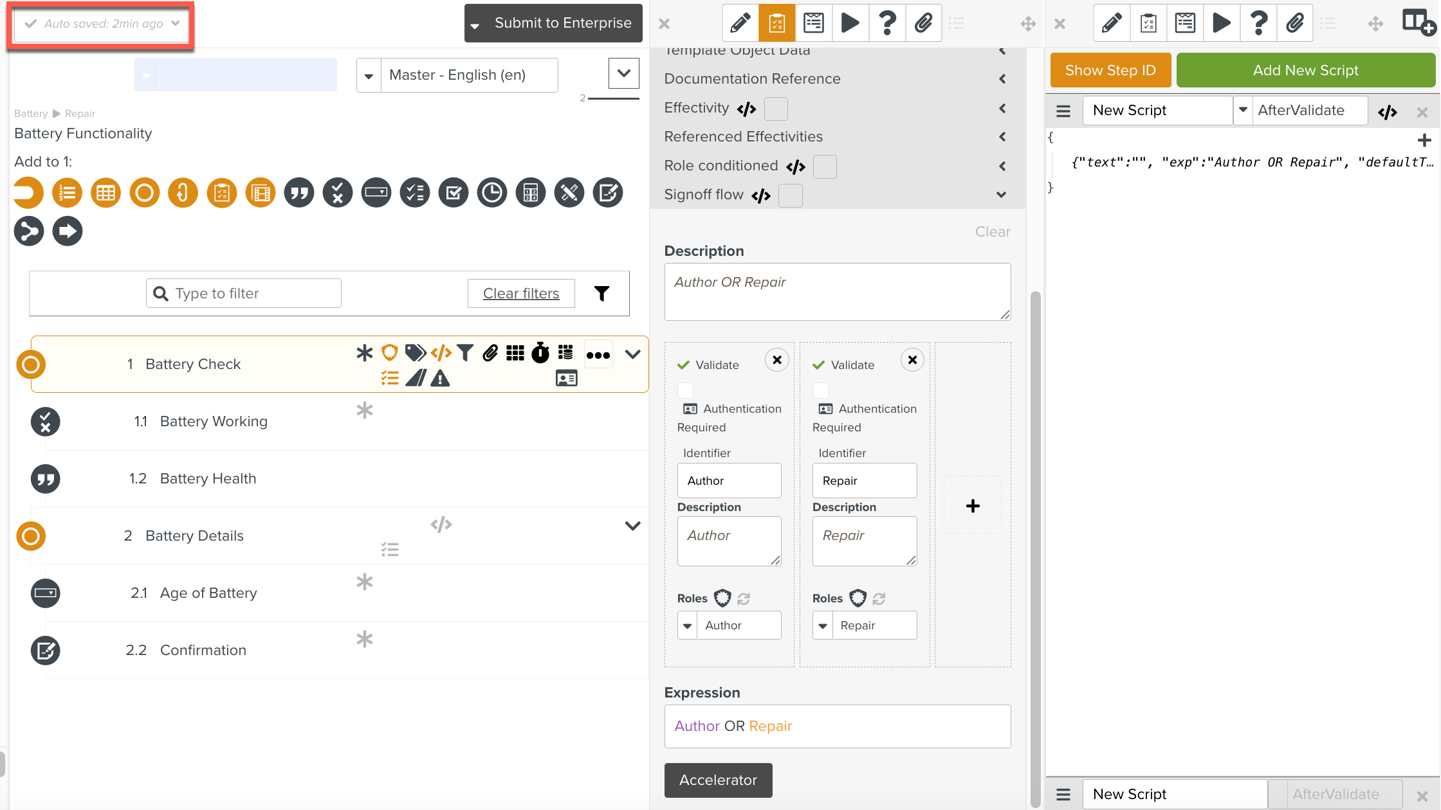The height and width of the screenshot is (810, 1441).
Task: Click the Repair identifier field
Action: click(865, 481)
